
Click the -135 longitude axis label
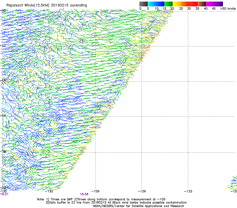pyautogui.click(x=3, y=191)
